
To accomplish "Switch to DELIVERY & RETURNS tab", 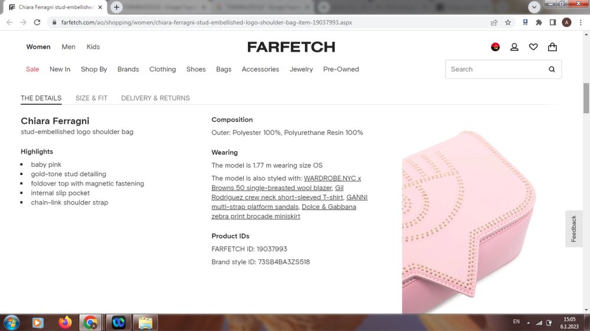I will (x=155, y=98).
